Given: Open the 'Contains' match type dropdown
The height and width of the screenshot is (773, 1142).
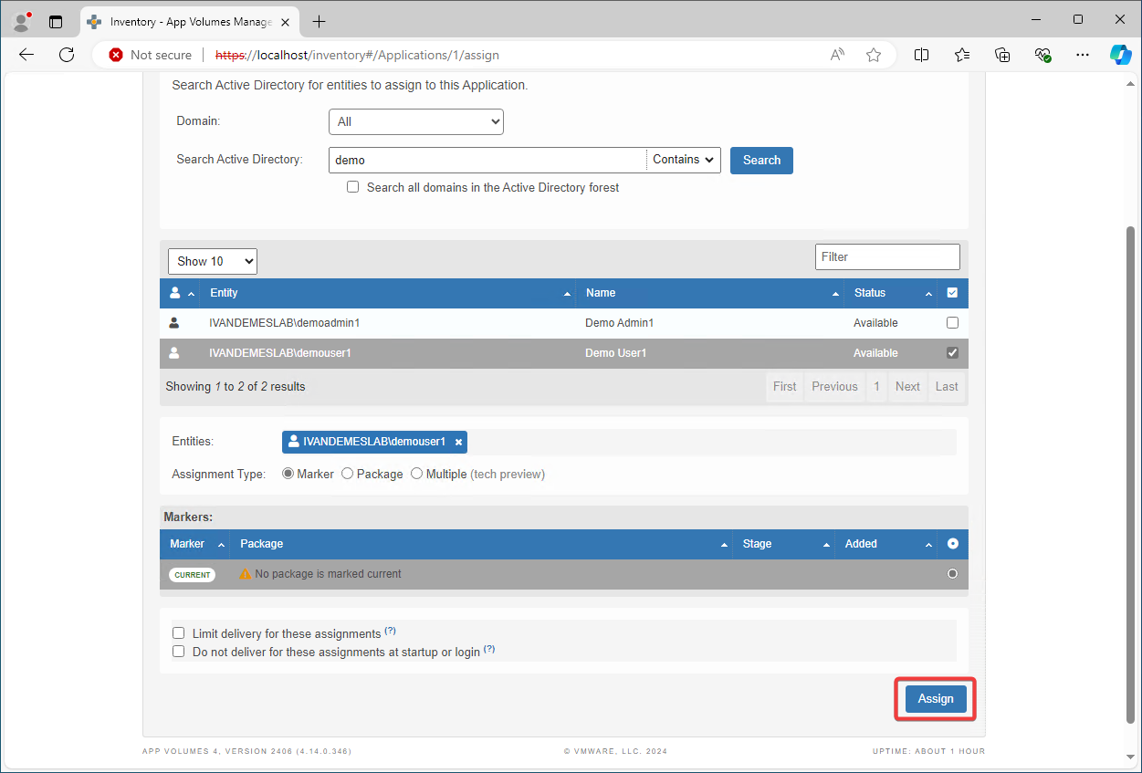Looking at the screenshot, I should tap(683, 159).
